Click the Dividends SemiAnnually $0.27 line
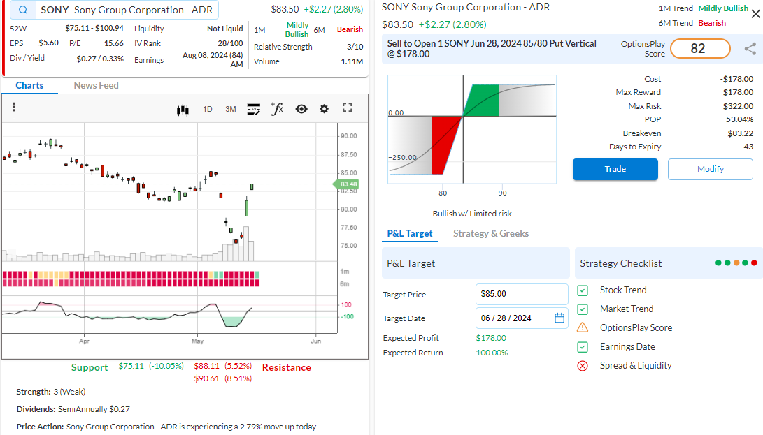The height and width of the screenshot is (435, 763). [x=73, y=409]
